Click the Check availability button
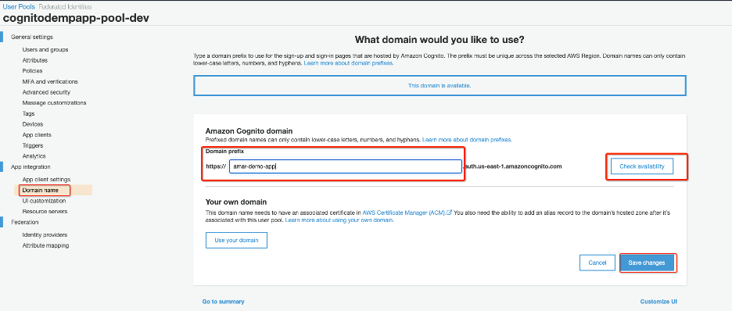732x311 pixels. [642, 166]
